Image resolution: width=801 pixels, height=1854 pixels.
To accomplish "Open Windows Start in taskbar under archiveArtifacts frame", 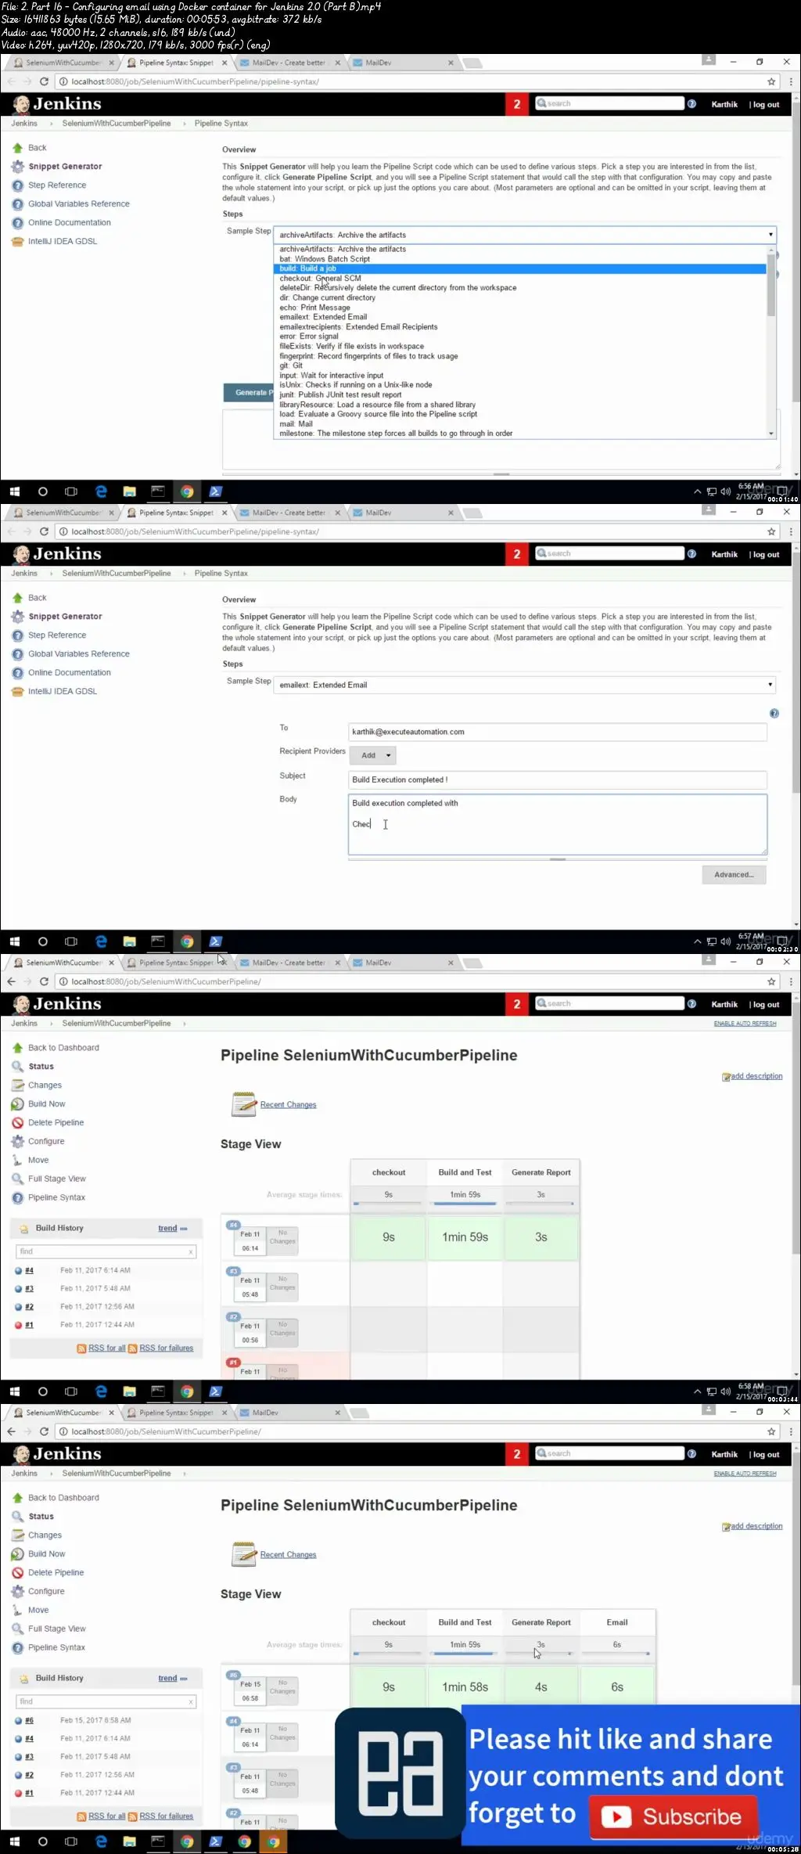I will [14, 491].
